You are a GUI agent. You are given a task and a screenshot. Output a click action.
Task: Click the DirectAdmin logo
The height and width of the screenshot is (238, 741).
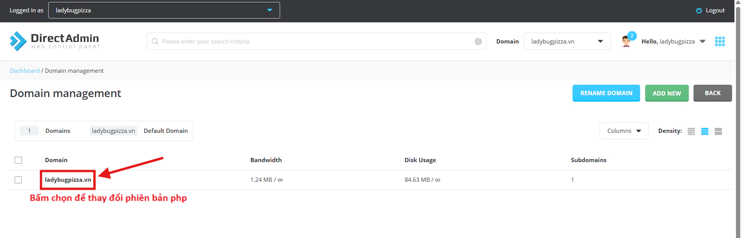point(54,41)
